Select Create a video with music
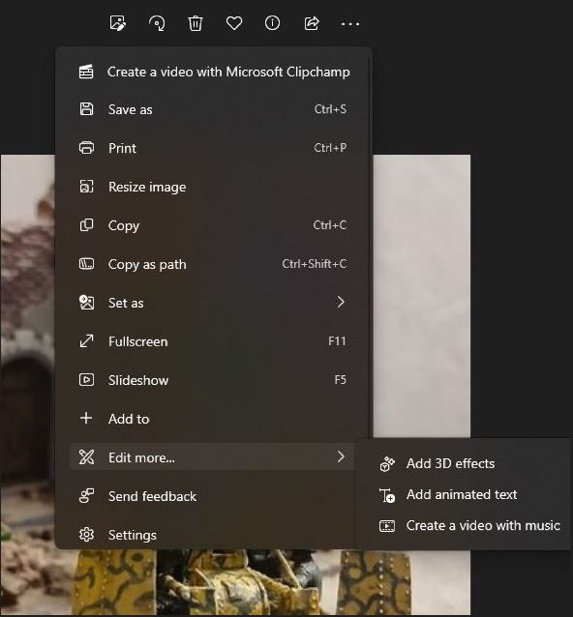Screen dimensions: 573x617 pos(464,525)
